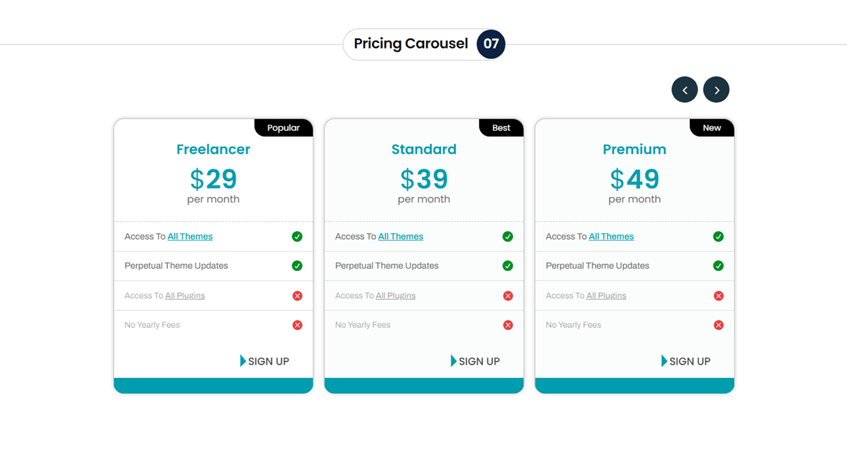Click red X for Standard No Yearly Fees
Screen dimensions: 847x472
pyautogui.click(x=508, y=325)
